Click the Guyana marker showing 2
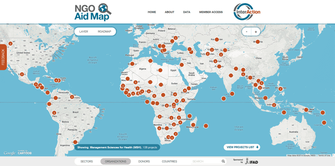This screenshot has height=166, width=335. pos(72,97)
